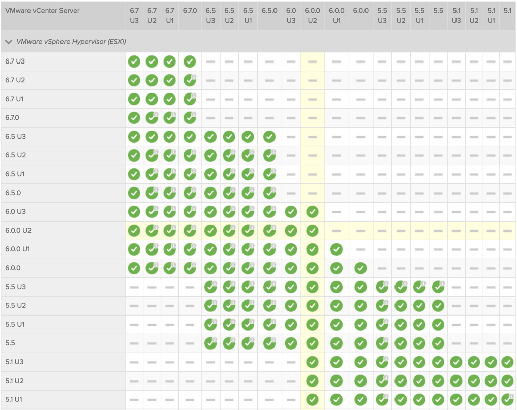
Task: Click the '6.7.0' ESXi row label
Action: 12,118
